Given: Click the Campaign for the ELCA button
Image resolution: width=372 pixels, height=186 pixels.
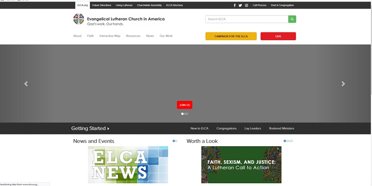Looking at the screenshot, I should point(231,36).
